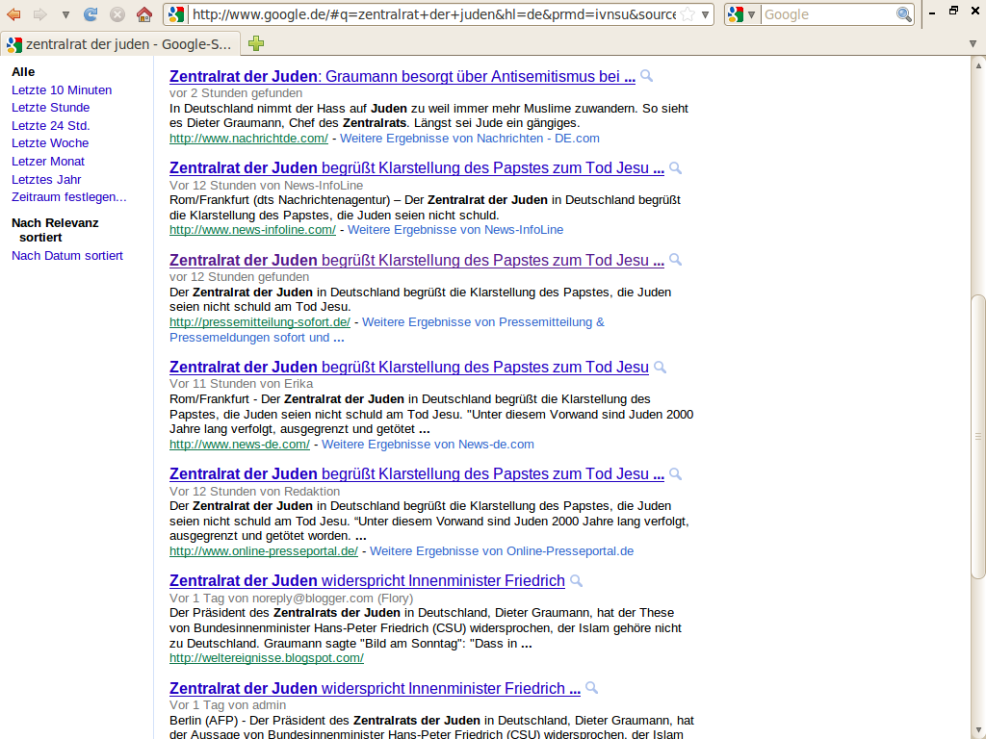
Task: Show Weitere Ergebnisse von Nachrichten - DE.com
Action: coord(470,139)
